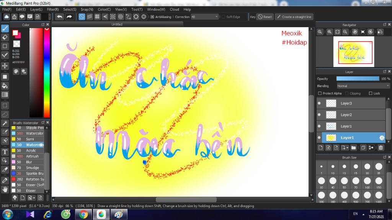
Task: Click the Undo arrow button
Action: [x=59, y=17]
